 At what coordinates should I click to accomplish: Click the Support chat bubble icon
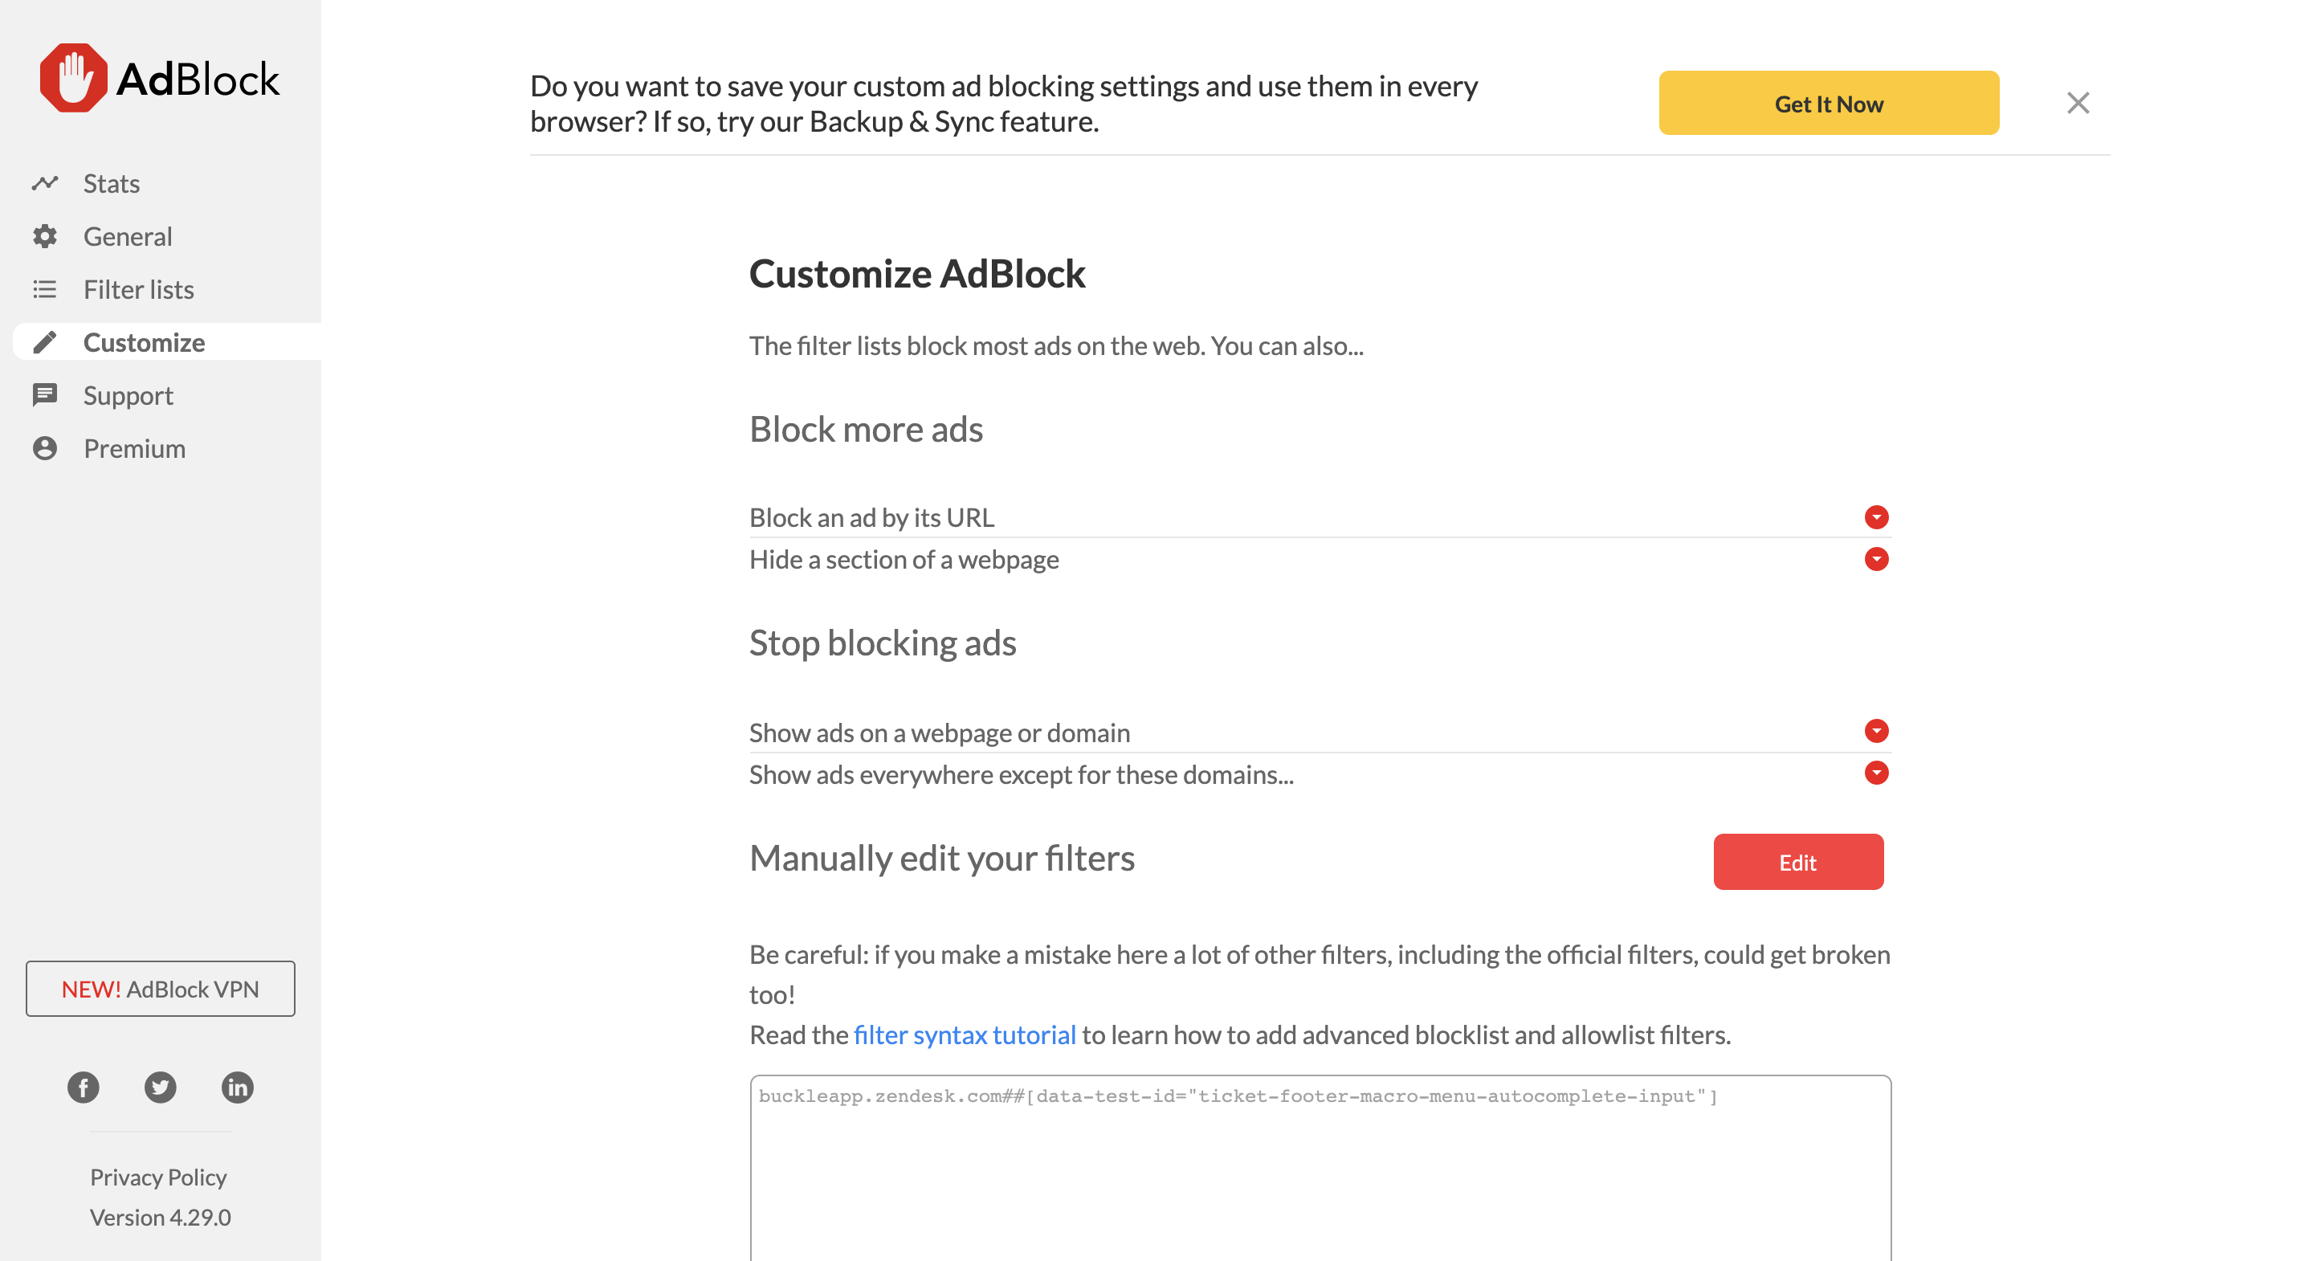[x=45, y=395]
